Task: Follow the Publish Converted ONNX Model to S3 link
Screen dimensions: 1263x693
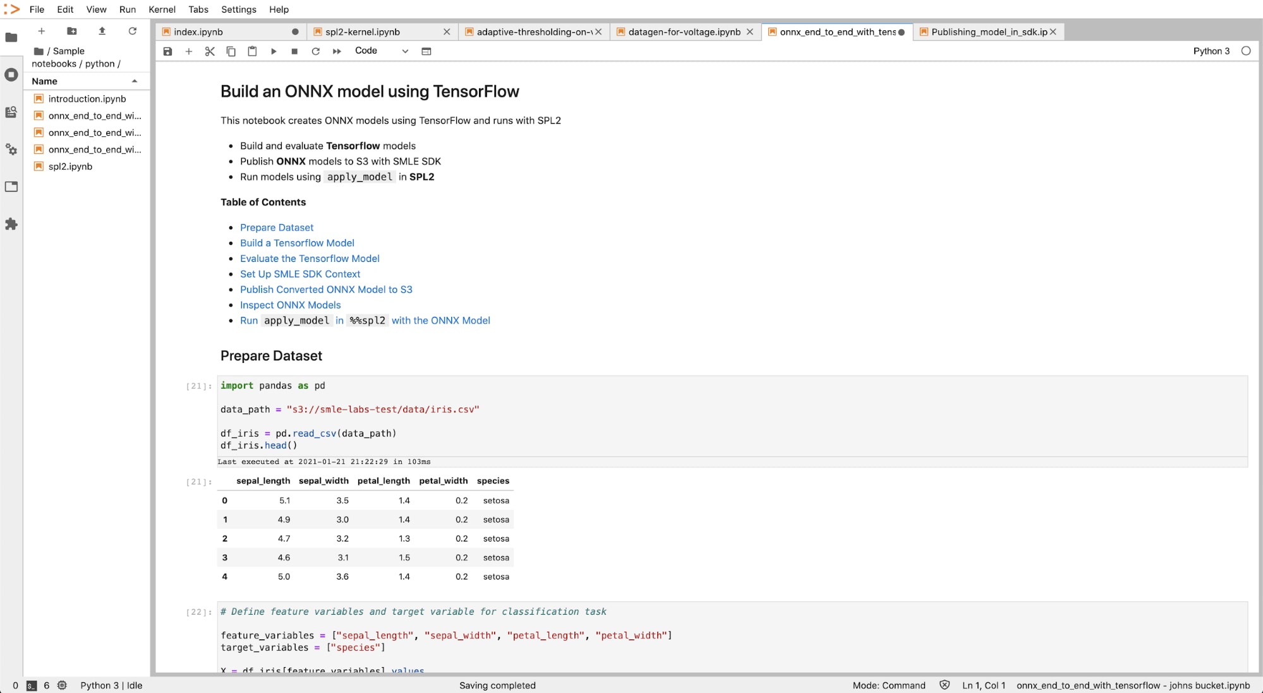Action: click(x=326, y=290)
